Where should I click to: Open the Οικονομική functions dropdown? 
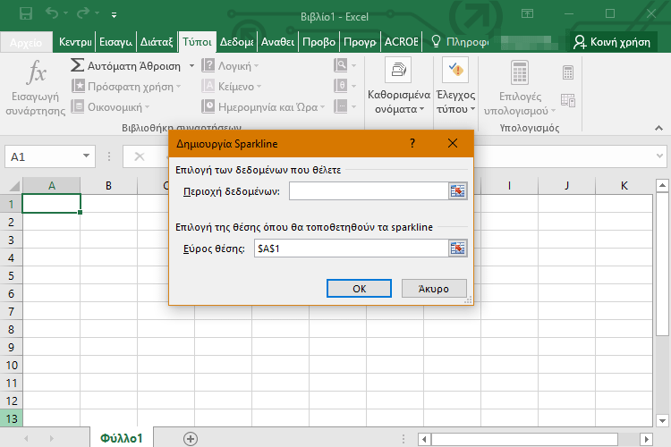(110, 107)
